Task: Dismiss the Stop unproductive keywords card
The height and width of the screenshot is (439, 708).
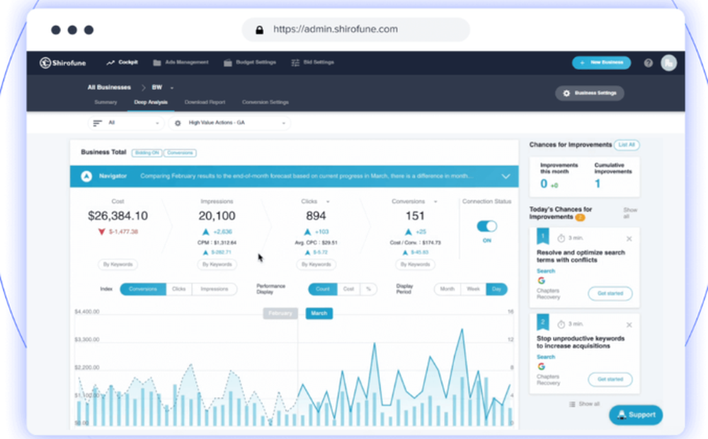Action: point(629,325)
